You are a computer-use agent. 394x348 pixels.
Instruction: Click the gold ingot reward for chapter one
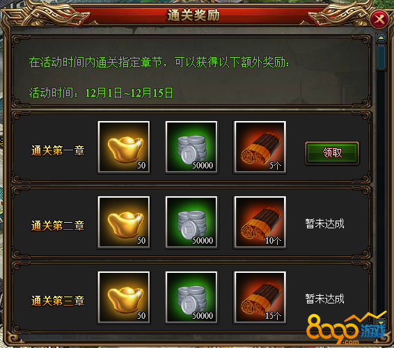click(x=124, y=148)
